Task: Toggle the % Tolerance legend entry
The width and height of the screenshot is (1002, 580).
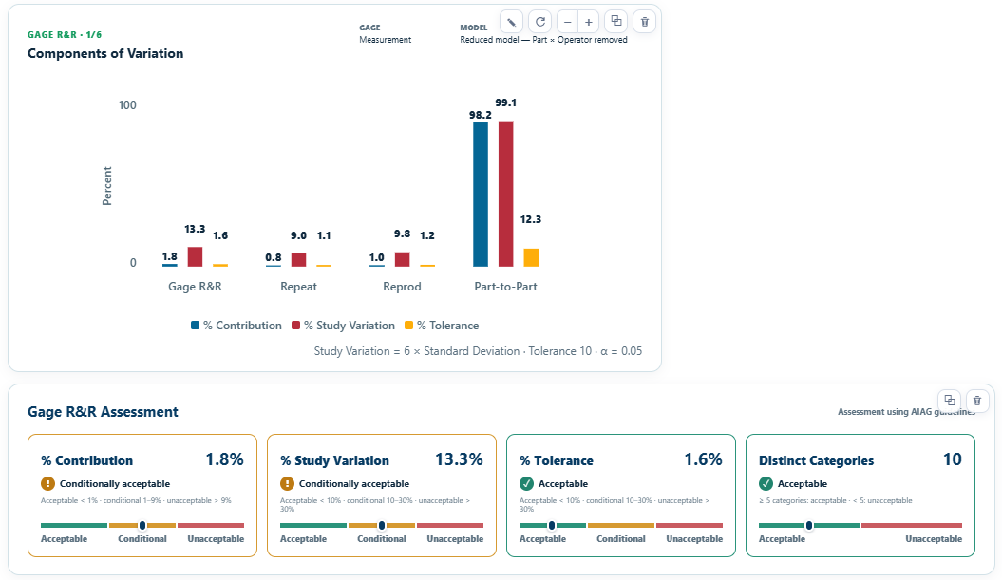Action: 442,326
